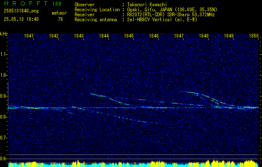Viewport: 262px width, 167px height.
Task: Click the Receiver label
Action: (x=85, y=15)
